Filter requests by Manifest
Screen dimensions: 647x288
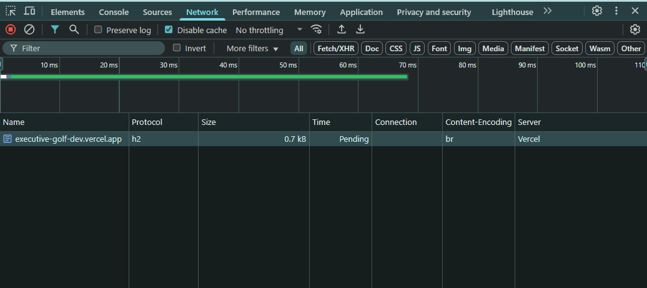tap(530, 48)
